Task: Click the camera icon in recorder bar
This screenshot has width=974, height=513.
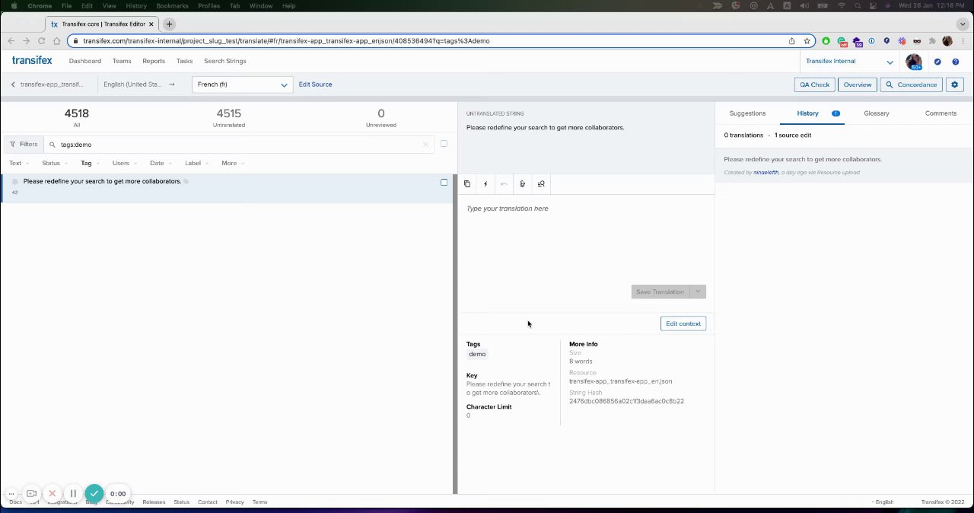Action: (32, 493)
